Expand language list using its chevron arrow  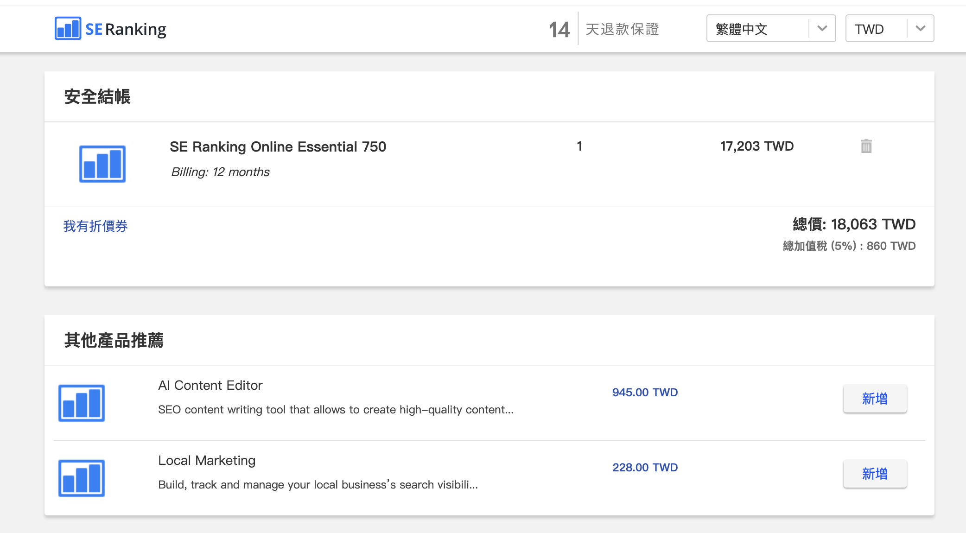click(822, 29)
